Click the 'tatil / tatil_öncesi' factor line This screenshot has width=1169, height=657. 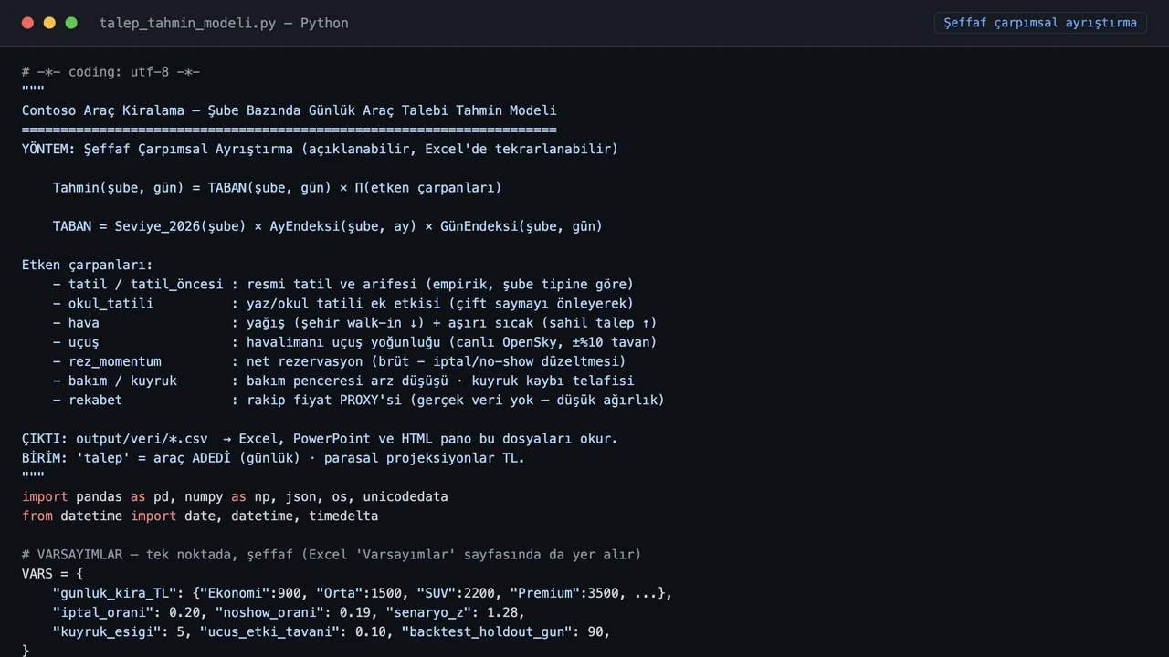pos(343,285)
